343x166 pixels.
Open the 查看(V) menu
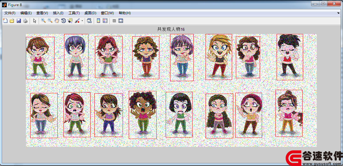tap(42, 13)
